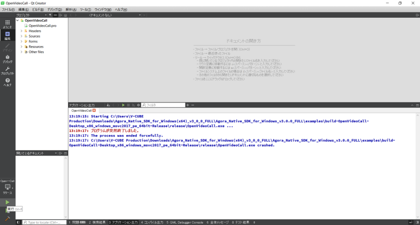Toggle progress details icon in status bar

[x=411, y=222]
